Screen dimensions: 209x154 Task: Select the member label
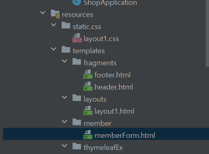(98, 123)
